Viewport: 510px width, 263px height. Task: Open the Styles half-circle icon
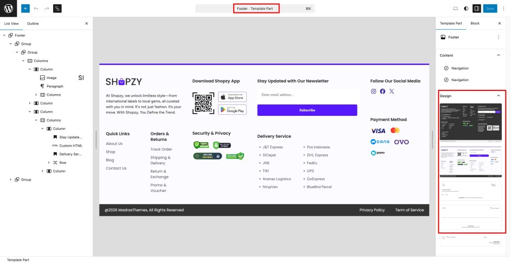(466, 8)
